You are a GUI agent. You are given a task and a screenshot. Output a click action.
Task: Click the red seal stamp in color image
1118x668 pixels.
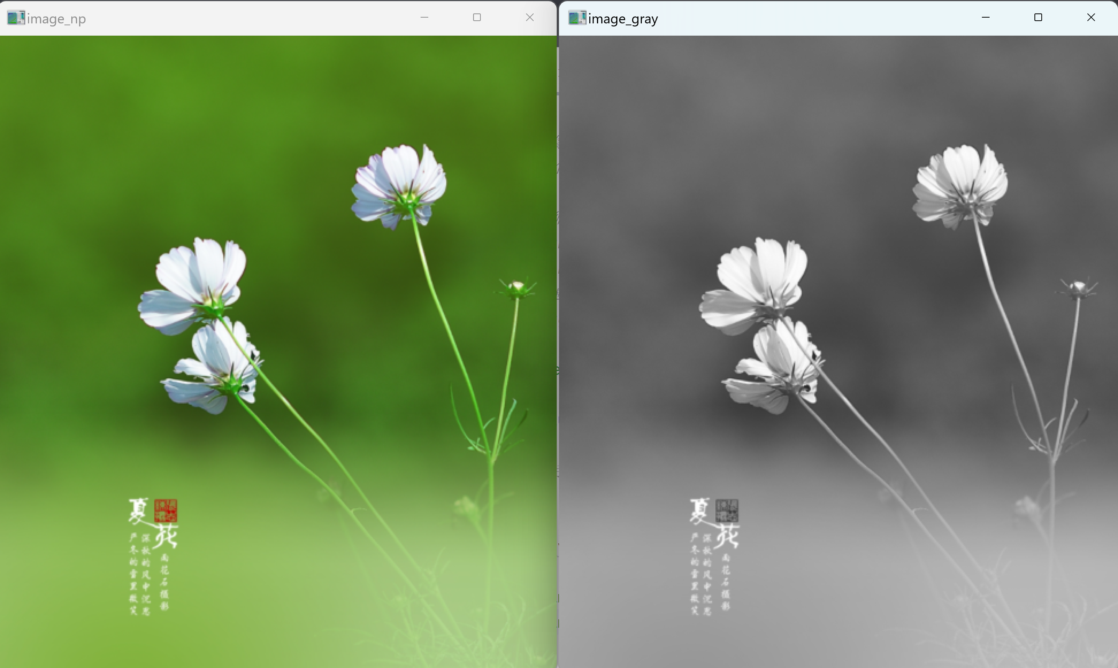[x=165, y=510]
